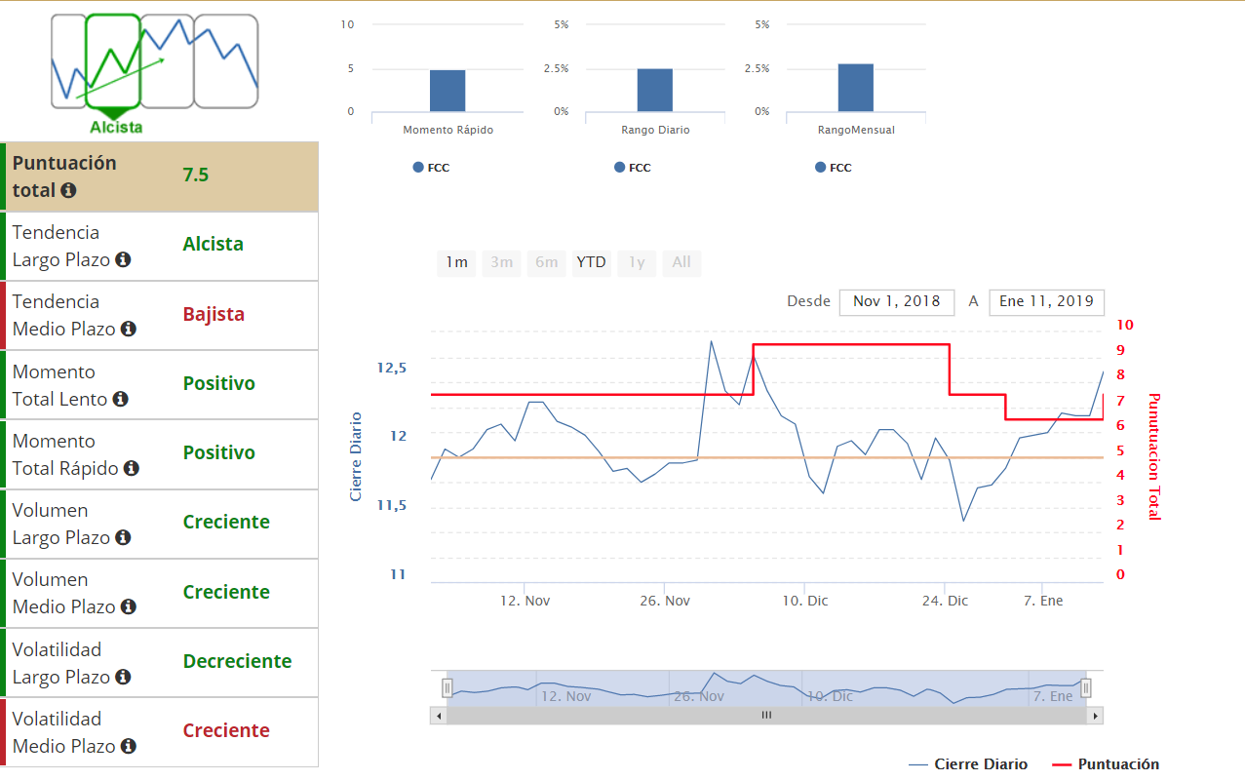Click navigator left range handle
This screenshot has width=1245, height=781.
tap(447, 688)
